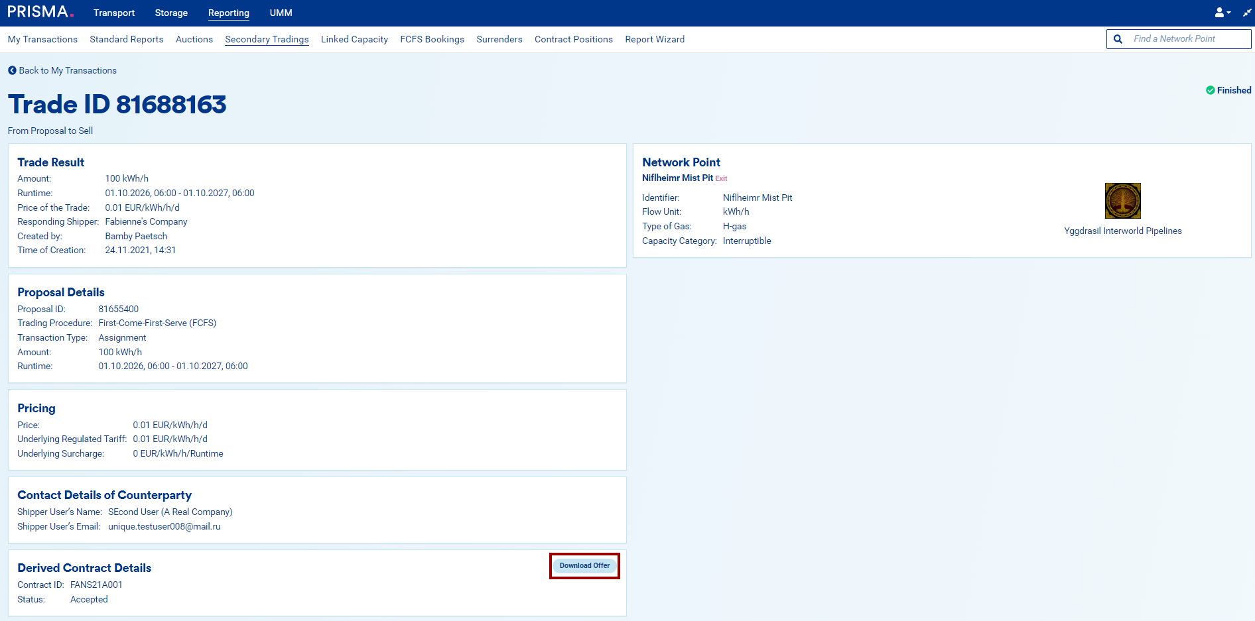Open the UMM menu
This screenshot has width=1255, height=621.
tap(281, 13)
